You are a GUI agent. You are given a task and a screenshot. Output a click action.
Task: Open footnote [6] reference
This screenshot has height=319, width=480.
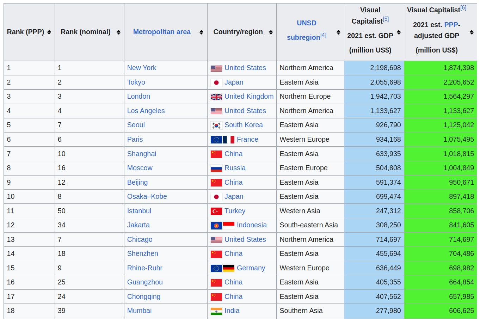coord(463,7)
